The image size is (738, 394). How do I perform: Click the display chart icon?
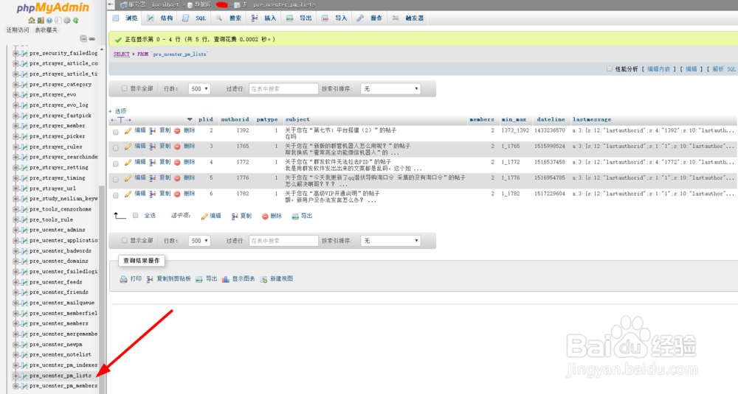pyautogui.click(x=225, y=279)
